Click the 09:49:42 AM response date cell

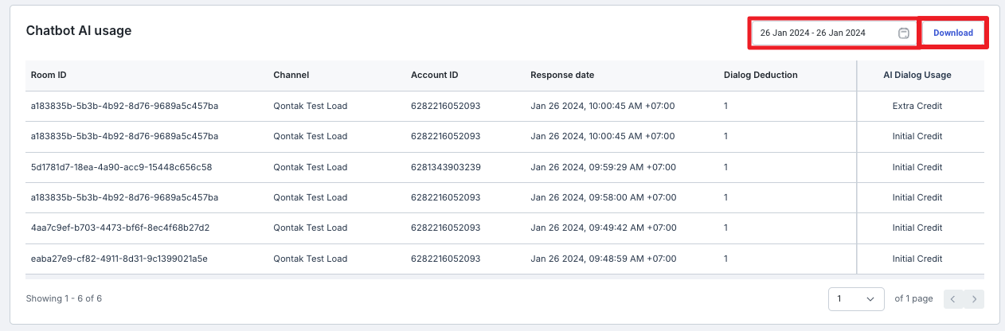[604, 228]
